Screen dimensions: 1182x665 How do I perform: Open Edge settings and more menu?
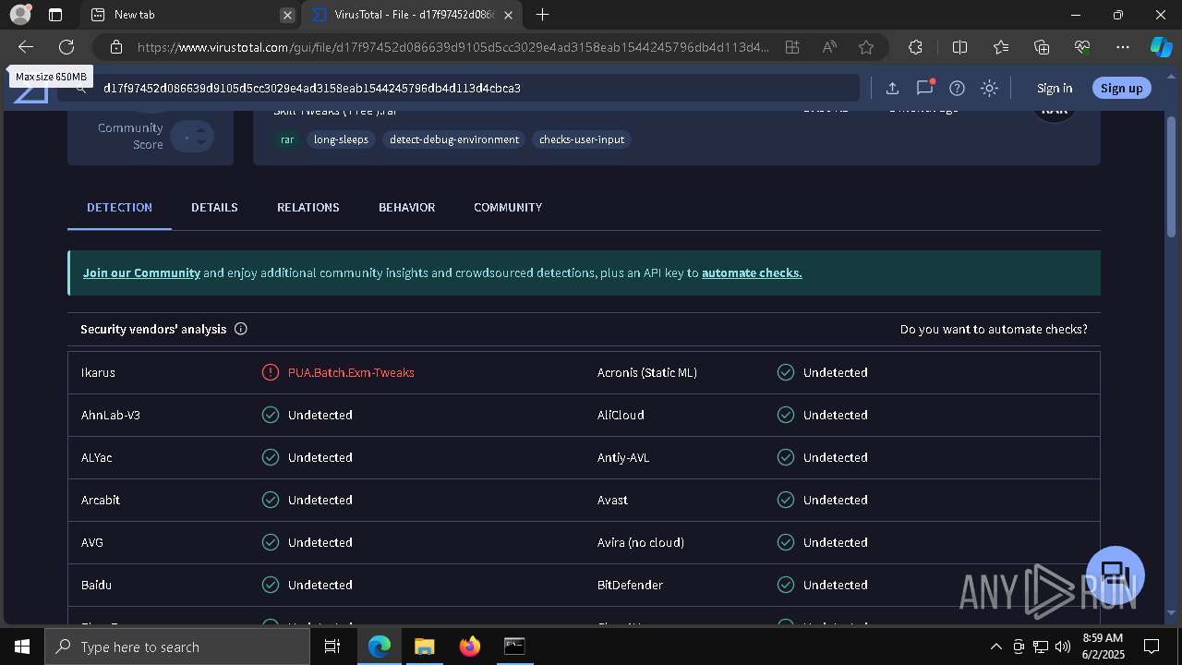coord(1123,47)
